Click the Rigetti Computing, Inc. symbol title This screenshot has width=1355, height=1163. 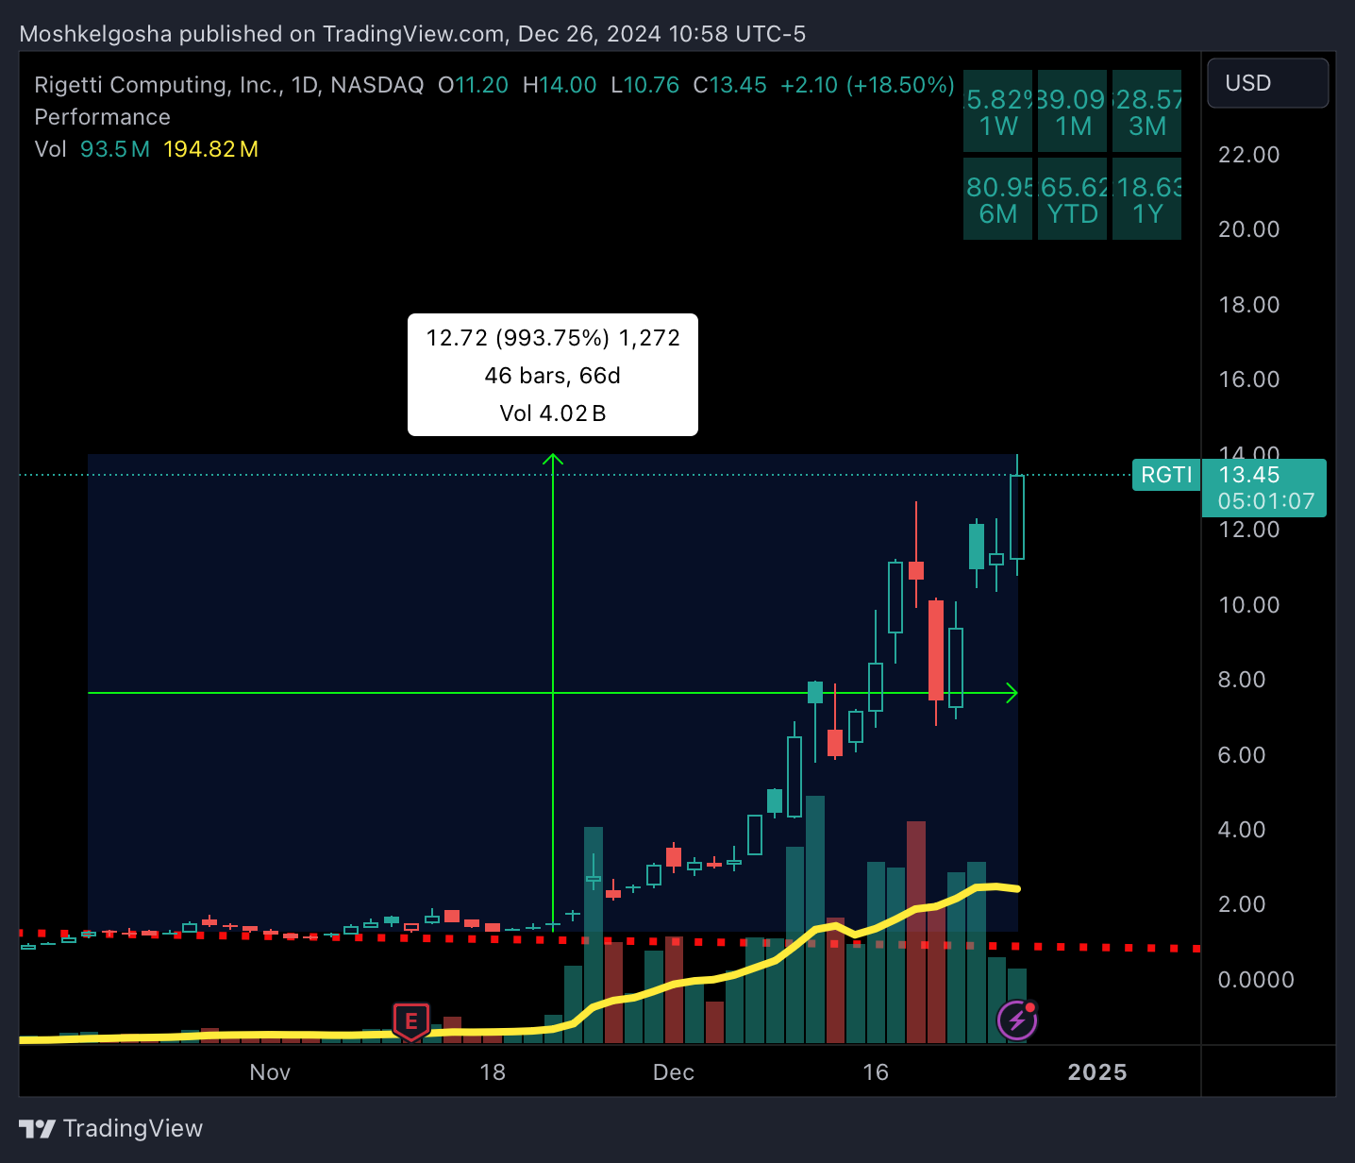click(x=159, y=85)
